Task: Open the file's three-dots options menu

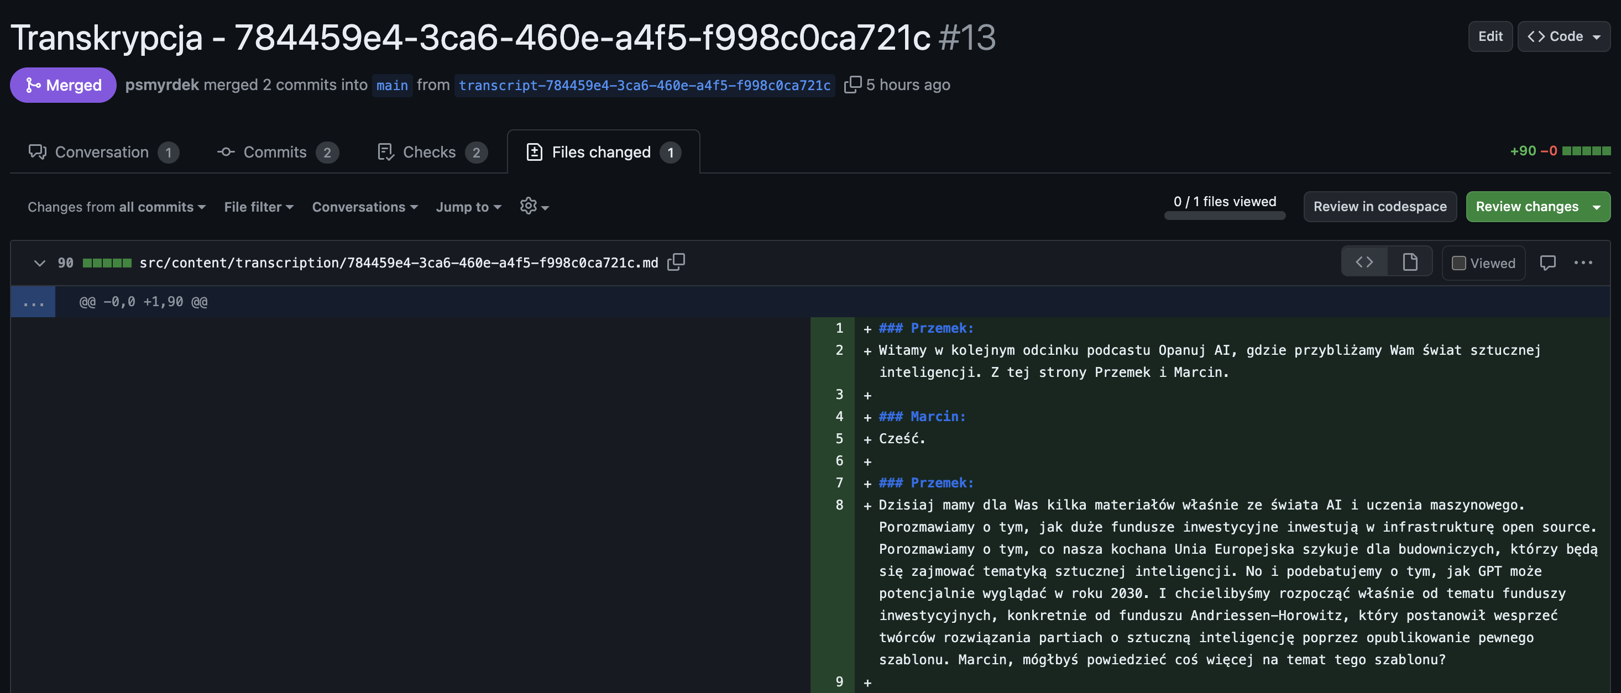Action: pyautogui.click(x=1583, y=262)
